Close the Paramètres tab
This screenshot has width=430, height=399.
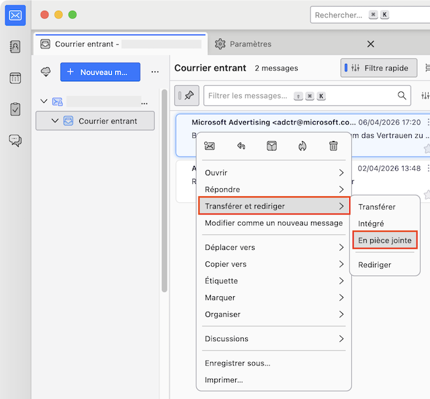pyautogui.click(x=370, y=44)
